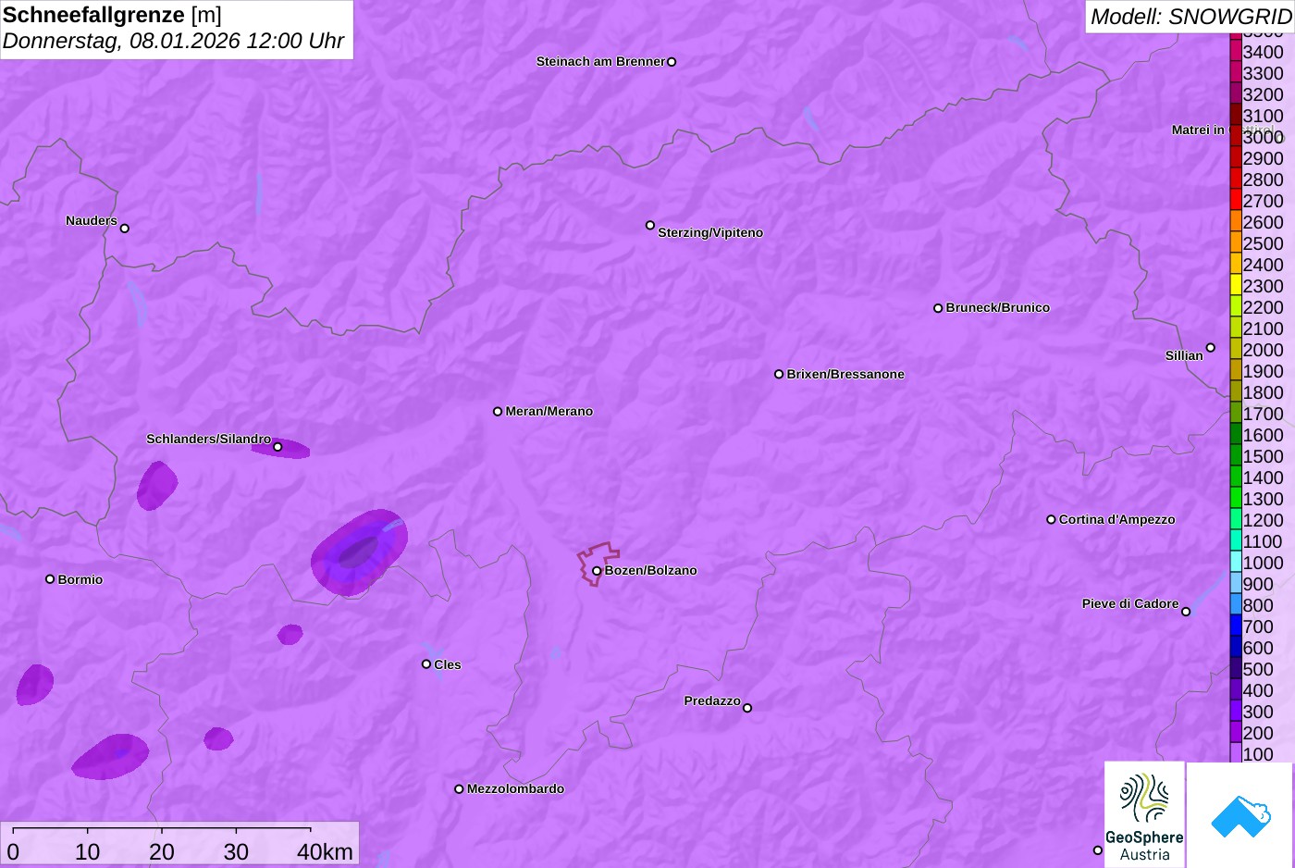Click the Schneefallgrenze [m] title text
Viewport: 1295px width, 868px height.
coord(112,15)
